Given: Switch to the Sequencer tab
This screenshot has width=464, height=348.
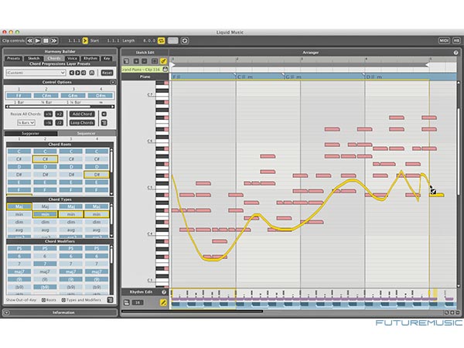Looking at the screenshot, I should [x=87, y=134].
